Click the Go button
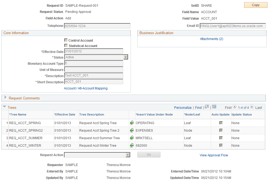 (149, 154)
